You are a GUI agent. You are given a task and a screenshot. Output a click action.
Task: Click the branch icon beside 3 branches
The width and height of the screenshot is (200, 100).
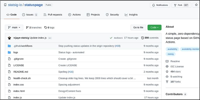tap(27, 27)
